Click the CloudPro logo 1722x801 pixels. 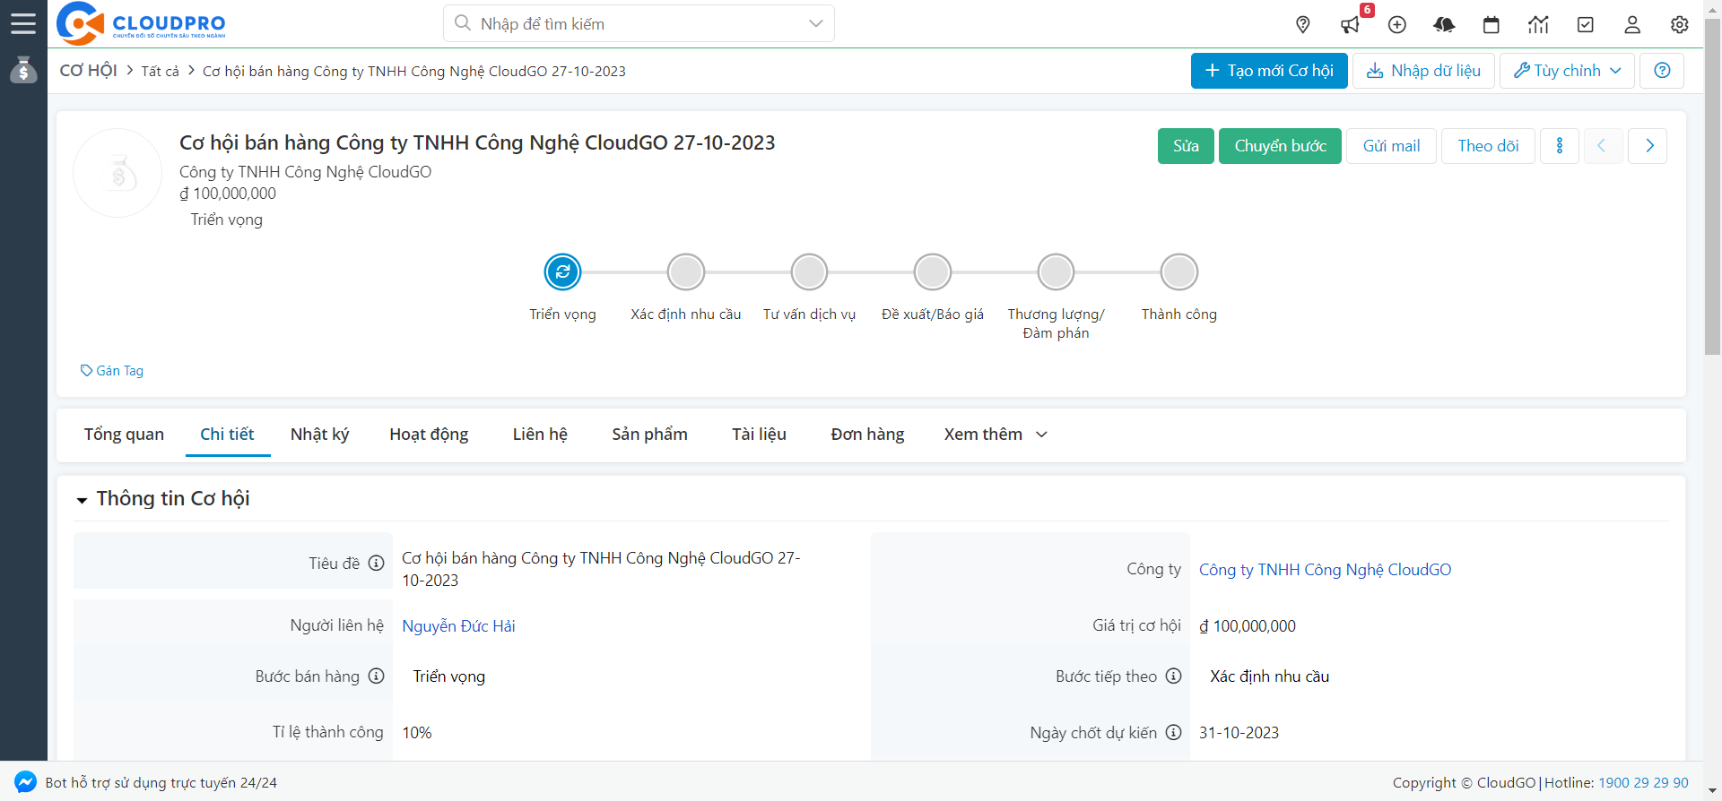point(141,23)
